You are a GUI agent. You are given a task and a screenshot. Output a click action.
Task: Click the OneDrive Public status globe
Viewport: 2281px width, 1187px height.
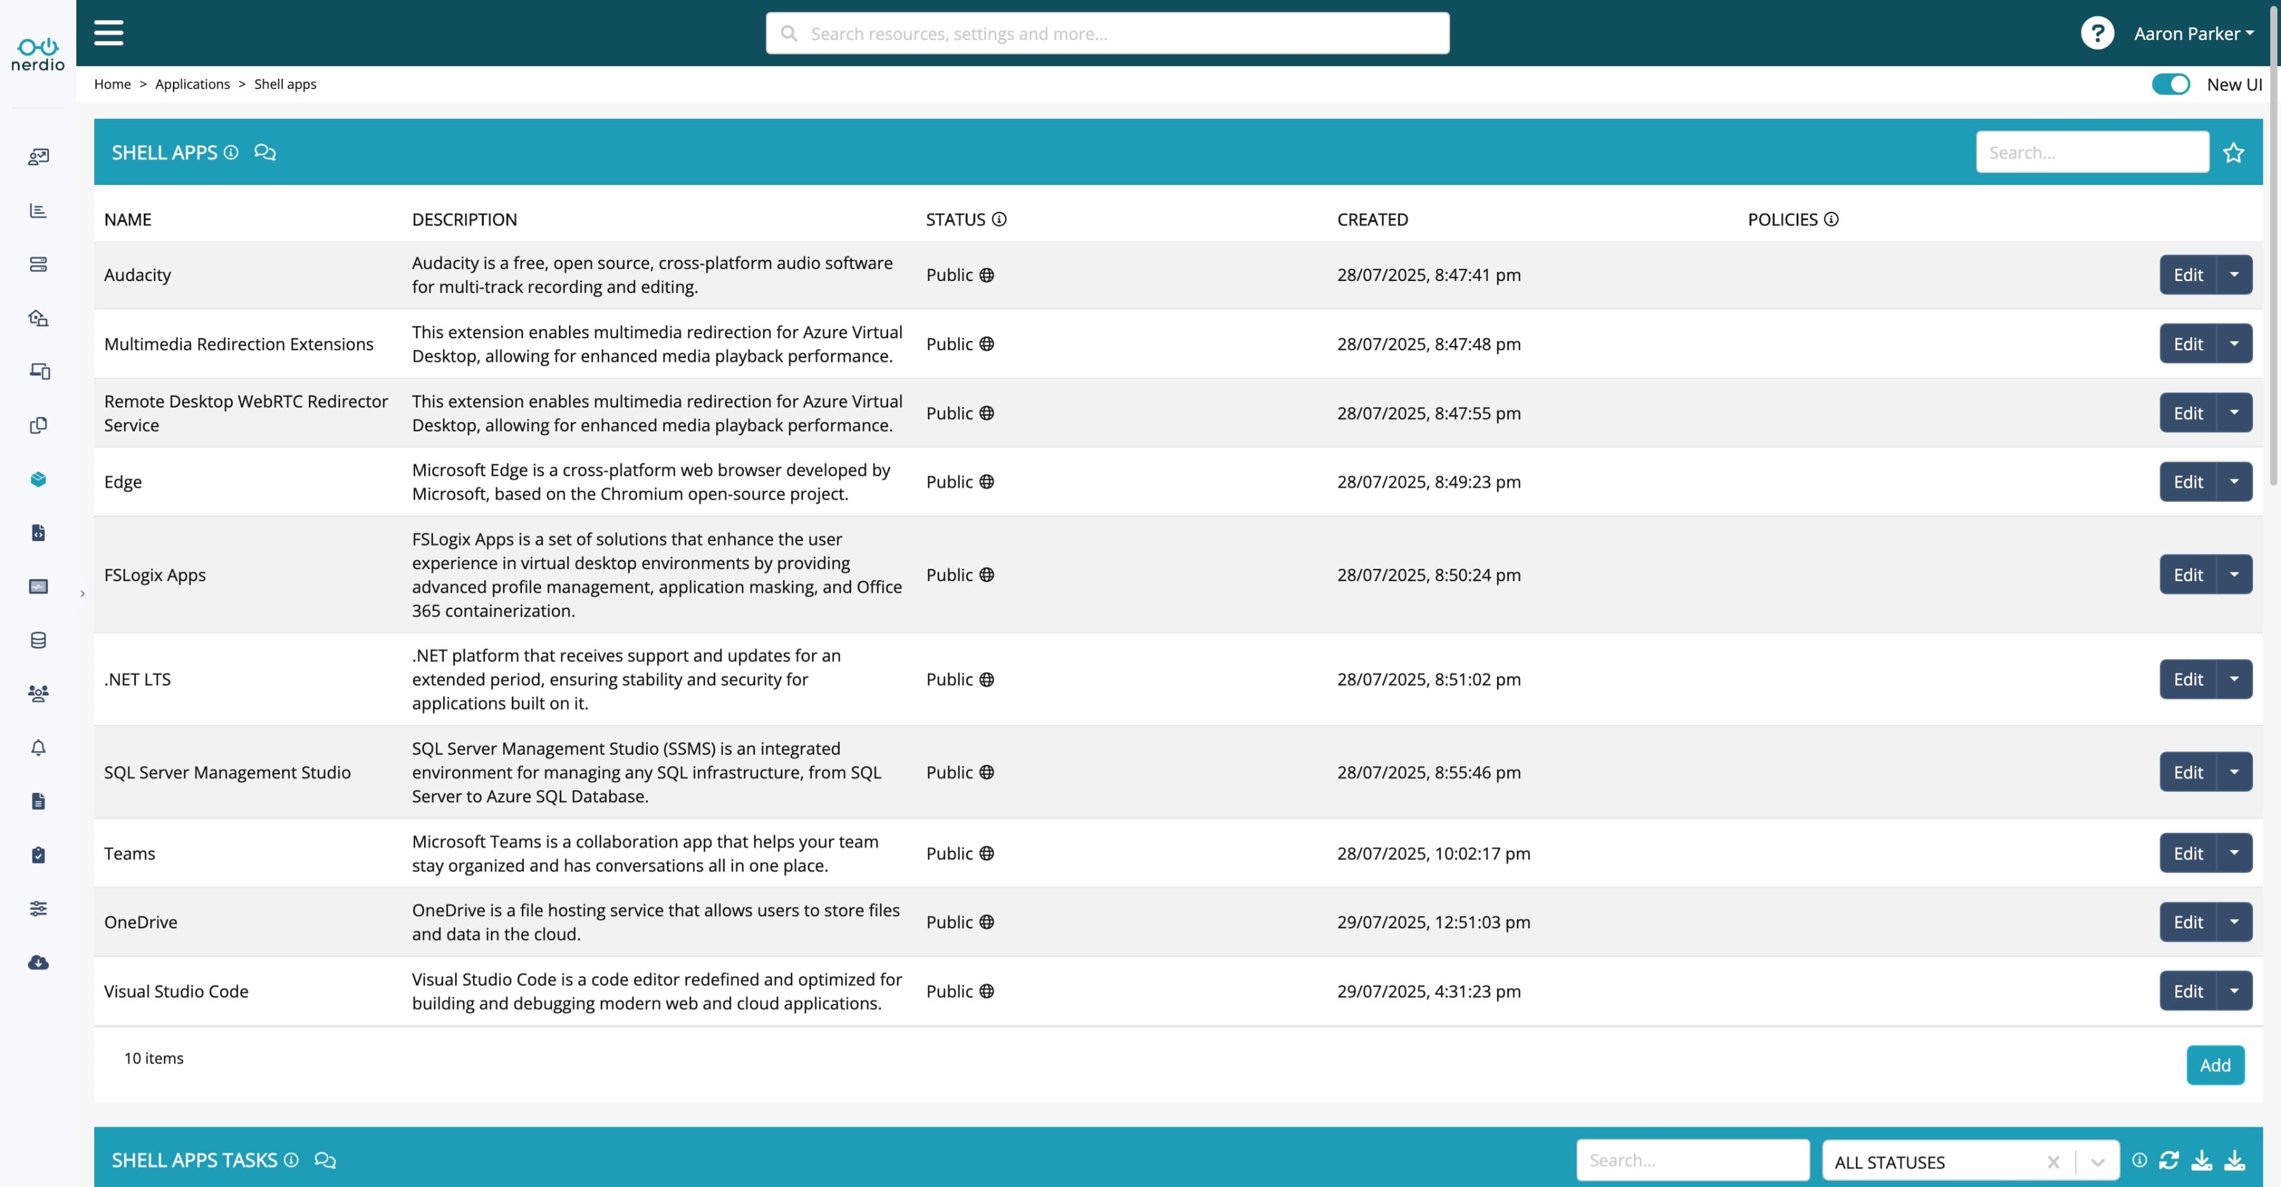pos(987,922)
